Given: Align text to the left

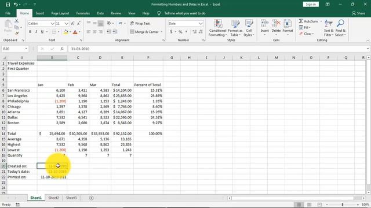Looking at the screenshot, I should pyautogui.click(x=89, y=32).
